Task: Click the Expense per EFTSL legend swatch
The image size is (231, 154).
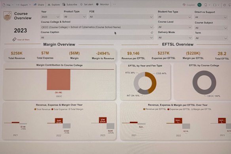Action: tap(168, 109)
